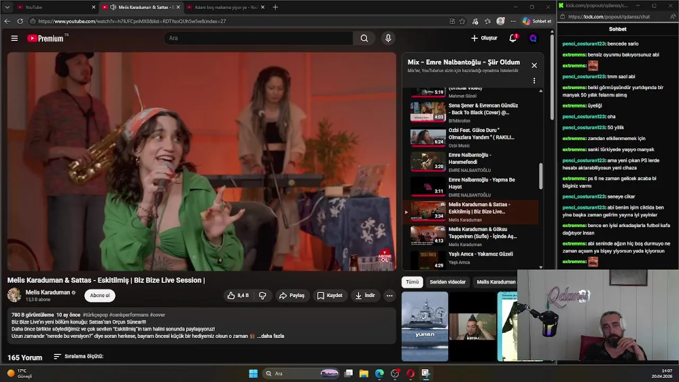Viewport: 679px width, 382px height.
Task: Click the YouTube search Ara field
Action: pos(258,38)
